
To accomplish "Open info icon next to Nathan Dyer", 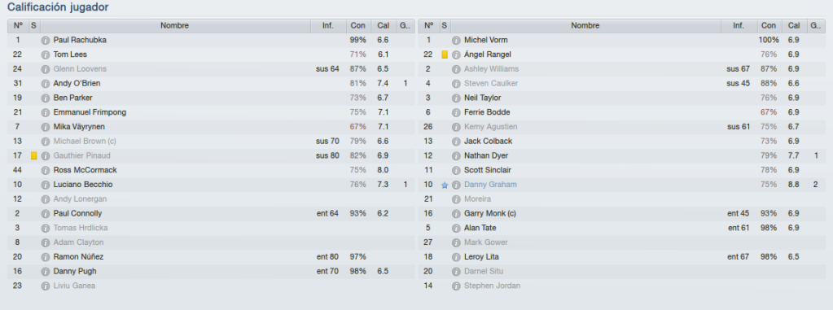I will pos(456,156).
